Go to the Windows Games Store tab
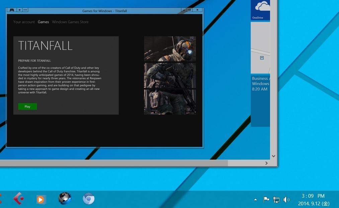339x208 pixels. (x=70, y=22)
